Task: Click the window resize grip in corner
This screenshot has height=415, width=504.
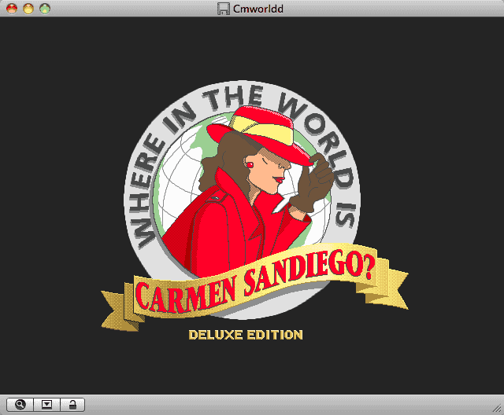Action: coord(497,408)
